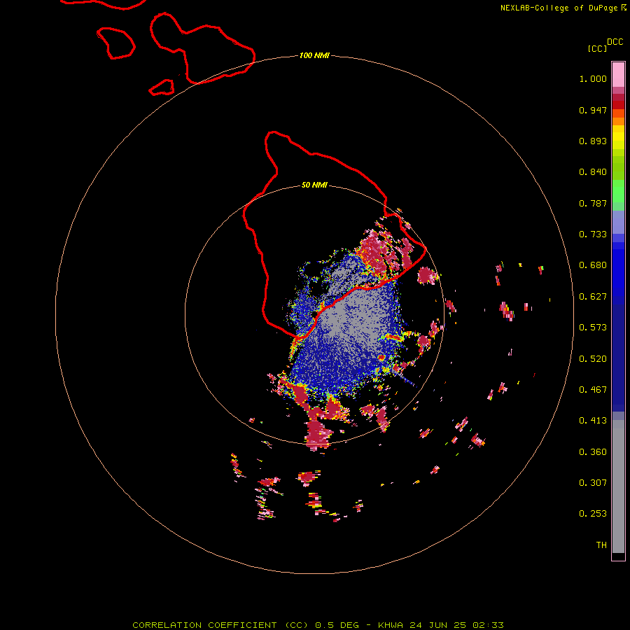
Task: Select the 0.307 scale value
Action: (x=593, y=483)
